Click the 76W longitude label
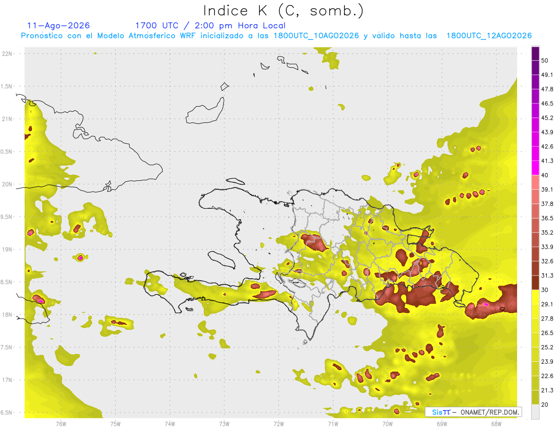Image resolution: width=557 pixels, height=430 pixels. [x=61, y=424]
